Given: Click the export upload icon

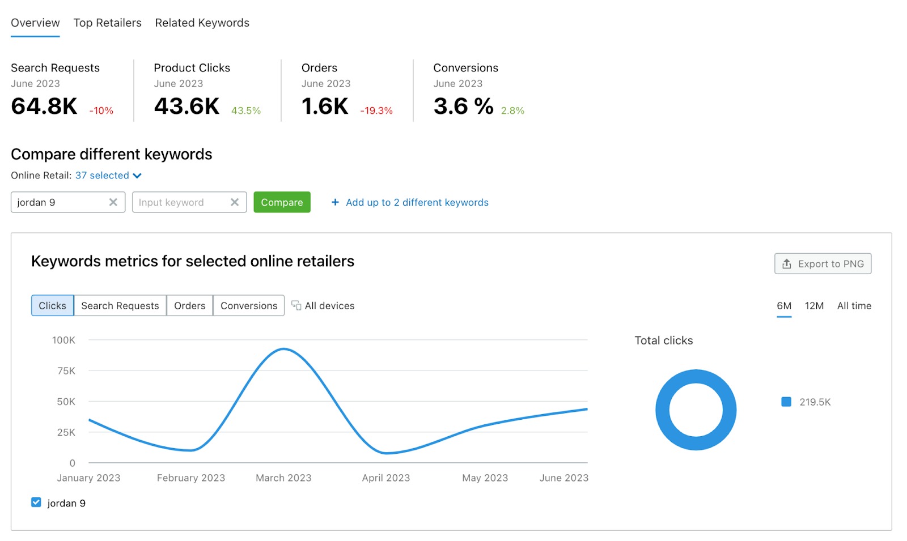Looking at the screenshot, I should click(x=786, y=263).
